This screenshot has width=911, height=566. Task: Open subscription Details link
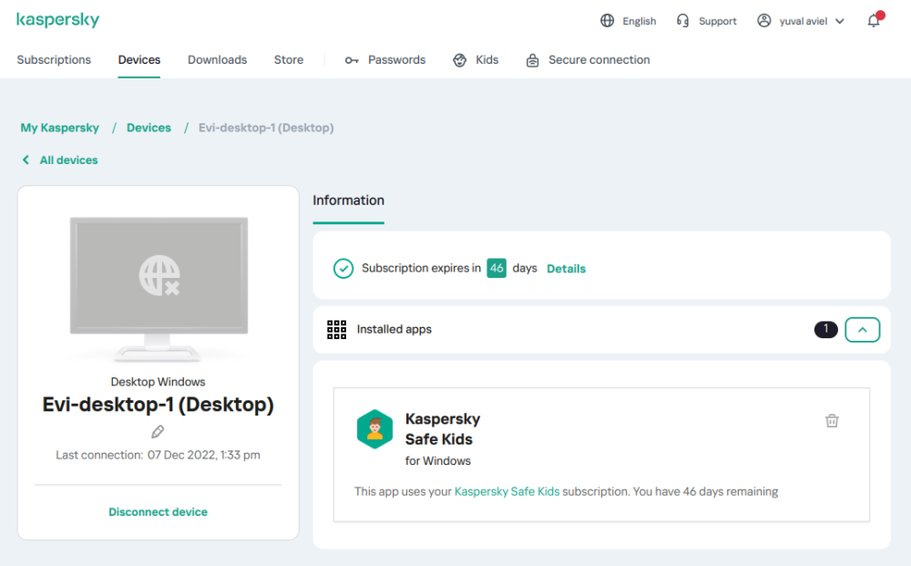click(x=566, y=269)
